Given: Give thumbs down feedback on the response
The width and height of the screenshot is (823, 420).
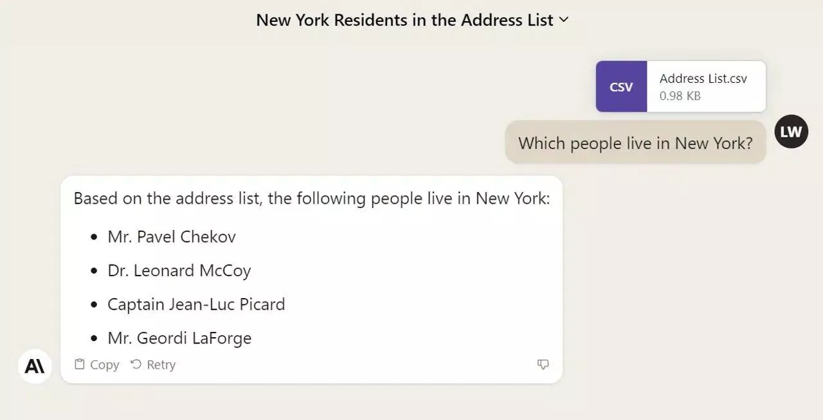Looking at the screenshot, I should click(543, 365).
